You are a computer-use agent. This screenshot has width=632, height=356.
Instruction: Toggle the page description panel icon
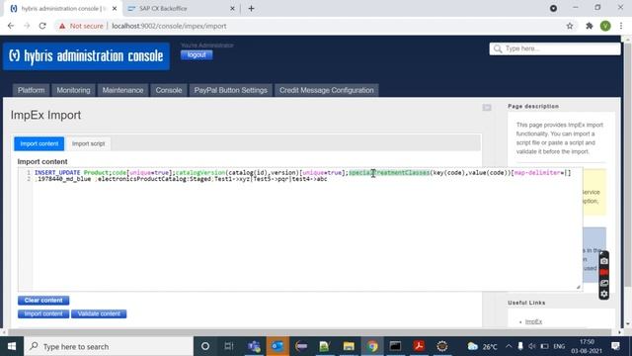click(x=487, y=108)
